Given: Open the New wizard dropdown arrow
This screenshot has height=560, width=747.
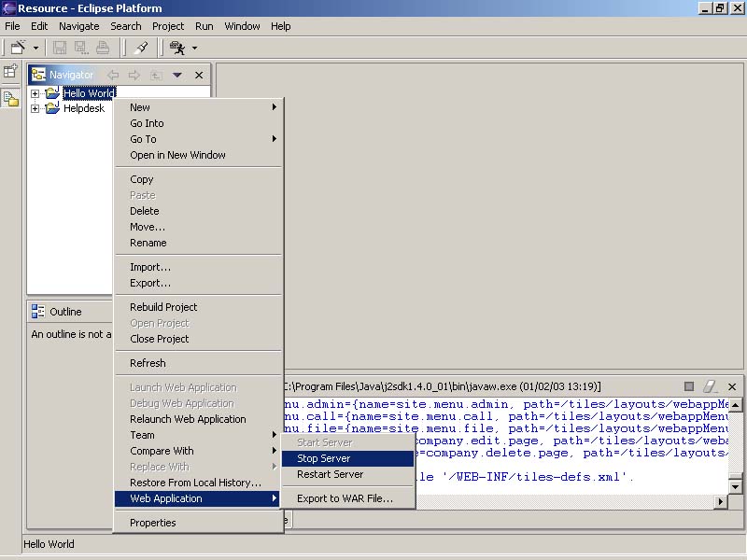Looking at the screenshot, I should pyautogui.click(x=35, y=48).
